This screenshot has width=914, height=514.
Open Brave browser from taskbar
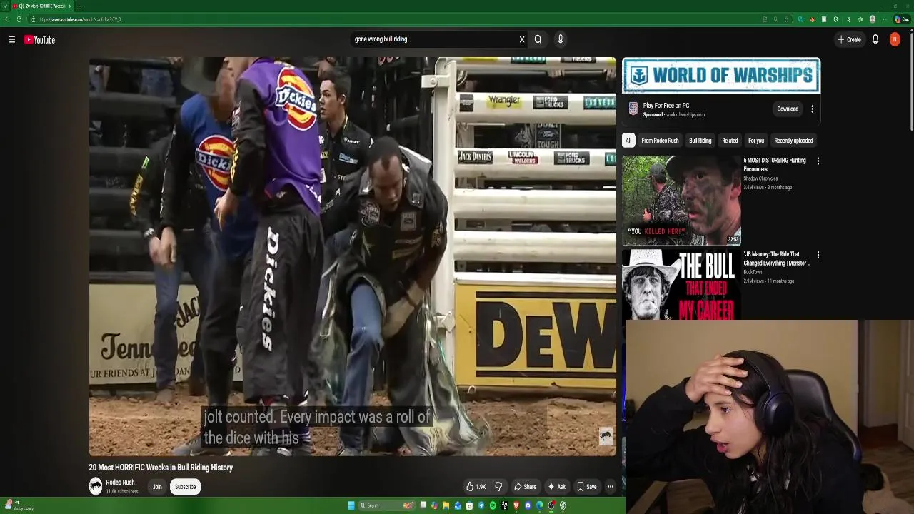(x=516, y=505)
